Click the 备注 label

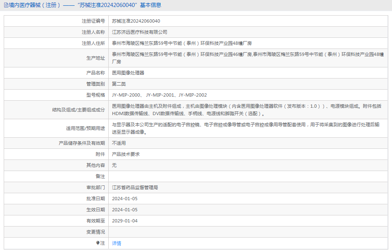tap(100, 176)
